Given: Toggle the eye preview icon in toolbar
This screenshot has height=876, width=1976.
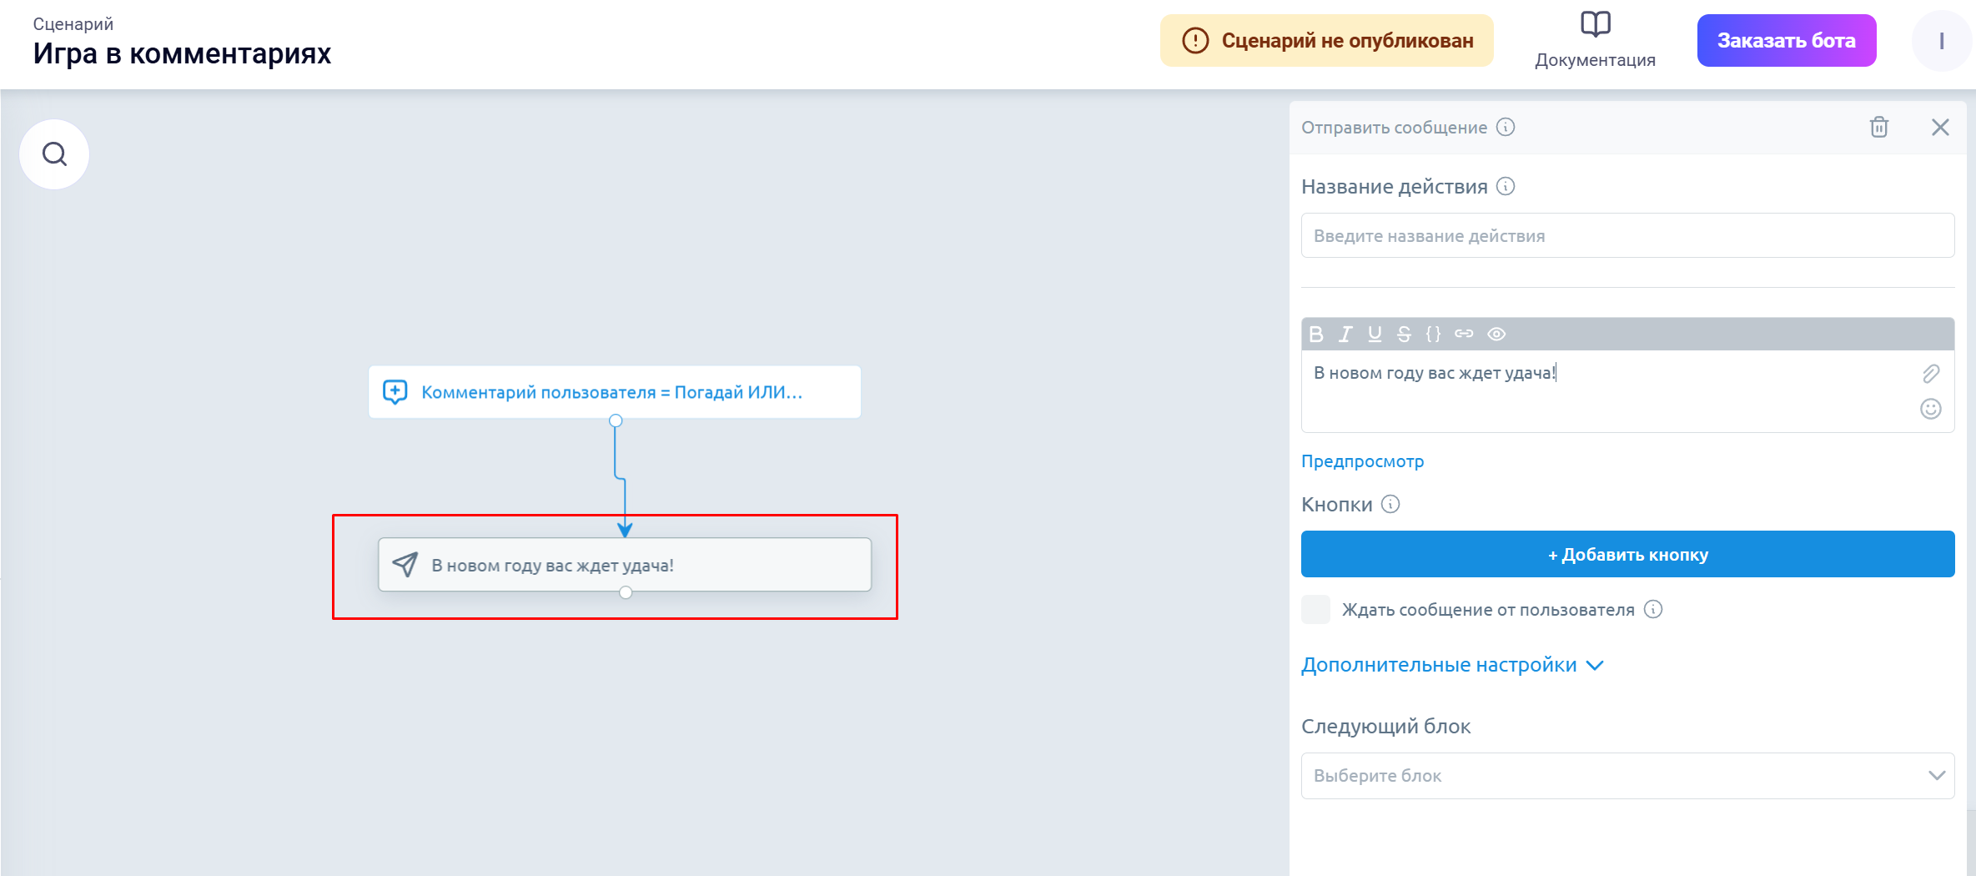Looking at the screenshot, I should click(1496, 335).
